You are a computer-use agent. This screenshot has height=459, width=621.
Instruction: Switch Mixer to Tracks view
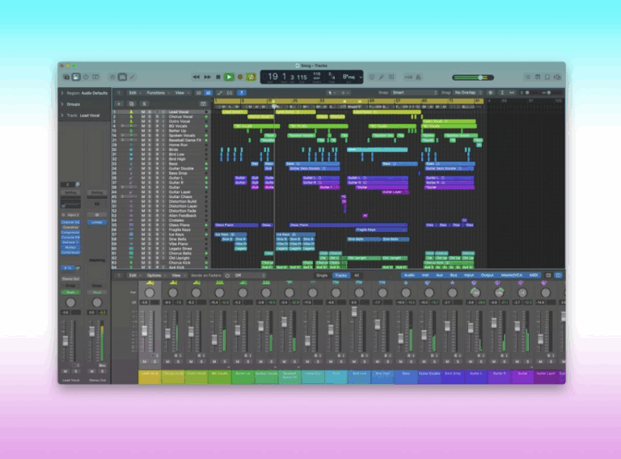click(x=340, y=276)
